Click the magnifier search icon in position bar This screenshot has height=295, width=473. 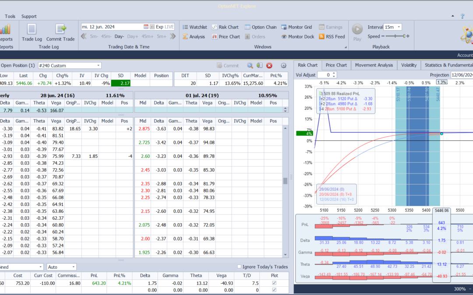coord(250,66)
